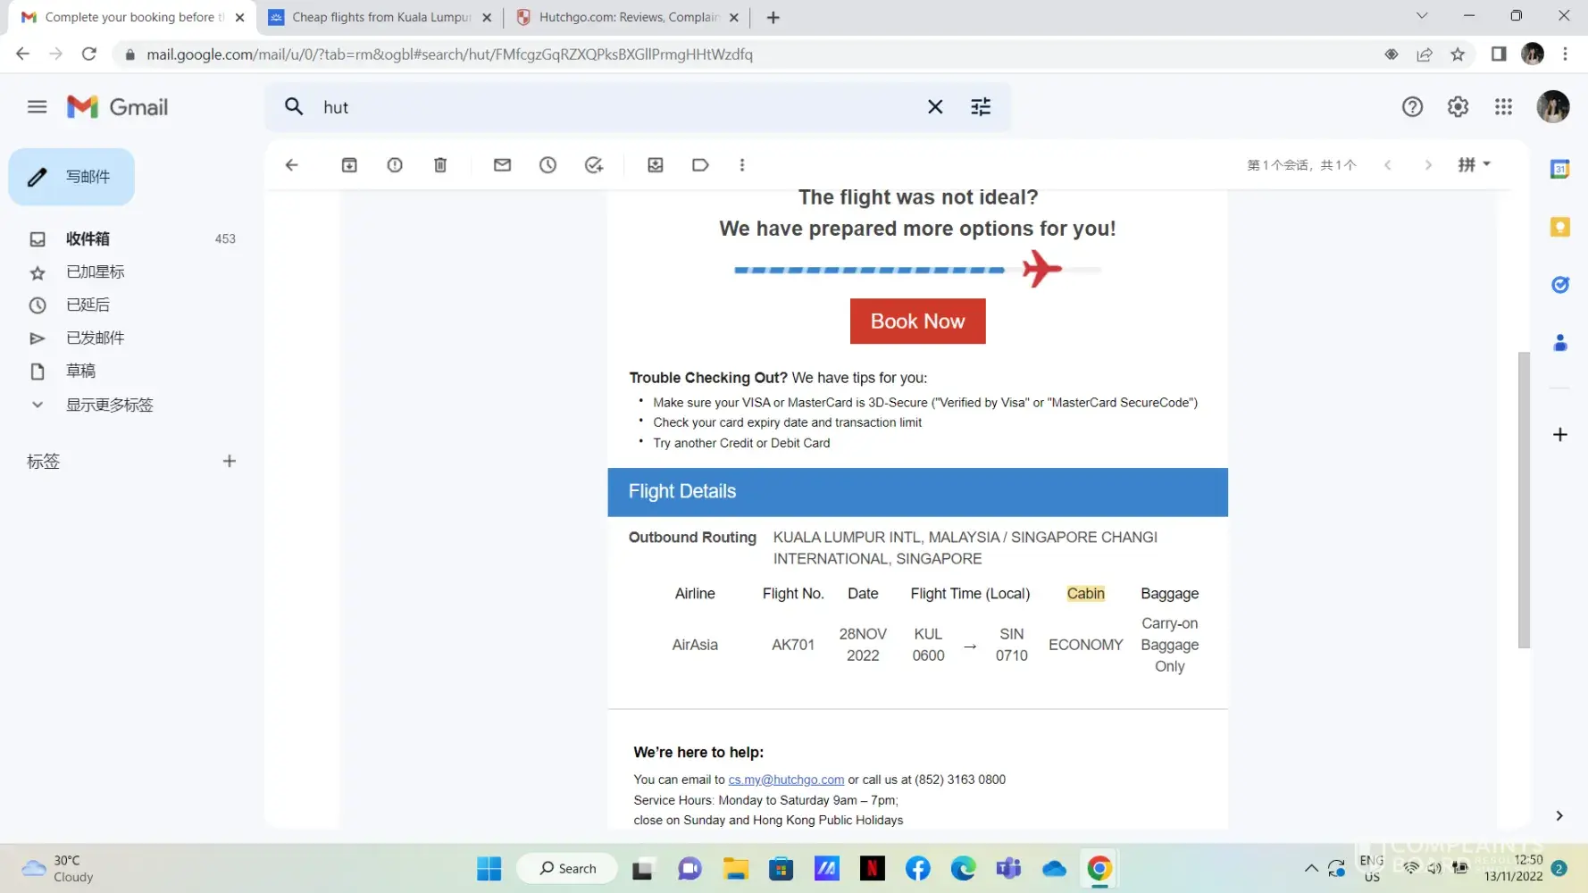Delete this email with trash icon
1588x893 pixels.
pos(440,165)
